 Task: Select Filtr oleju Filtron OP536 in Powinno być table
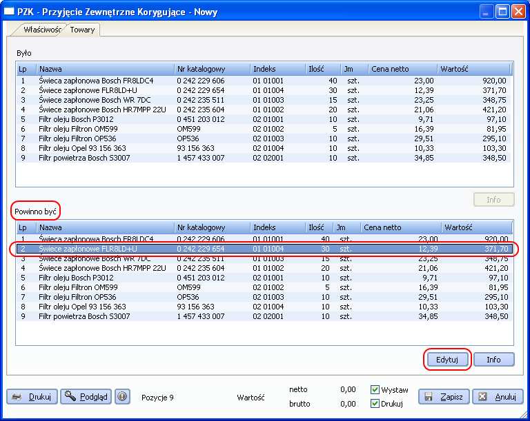265,297
